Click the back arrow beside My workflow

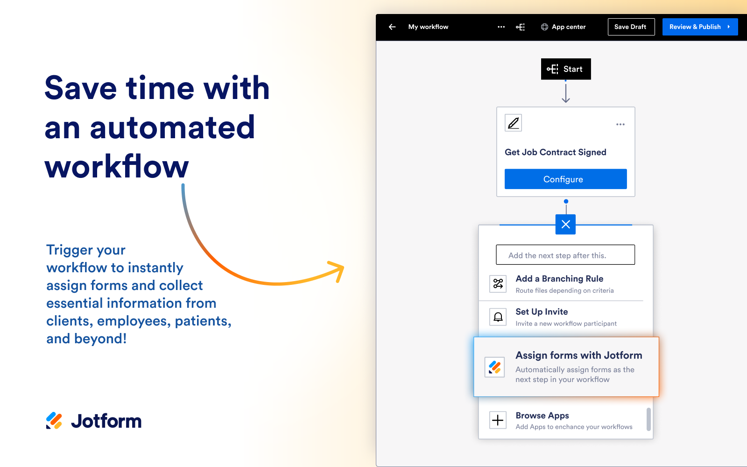pyautogui.click(x=392, y=27)
